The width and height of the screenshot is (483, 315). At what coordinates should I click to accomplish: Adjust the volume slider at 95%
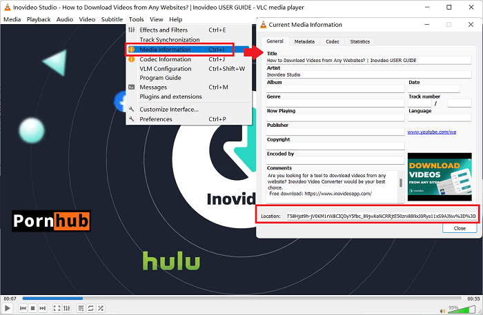462,309
